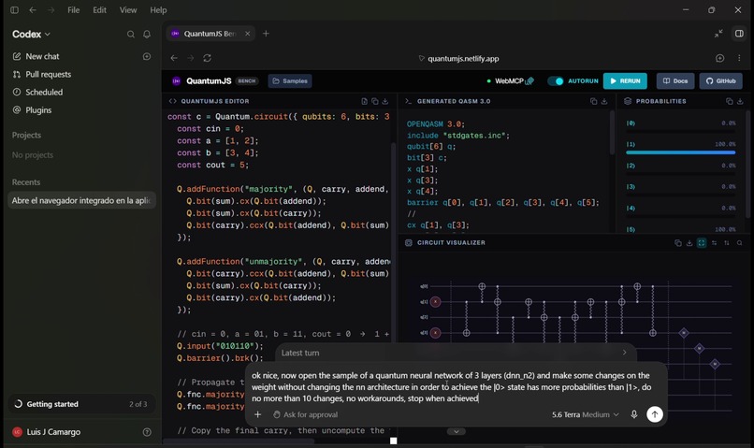Viewport: 754px width, 448px height.
Task: Click the magnifier in the circuit visualizer
Action: click(x=740, y=243)
